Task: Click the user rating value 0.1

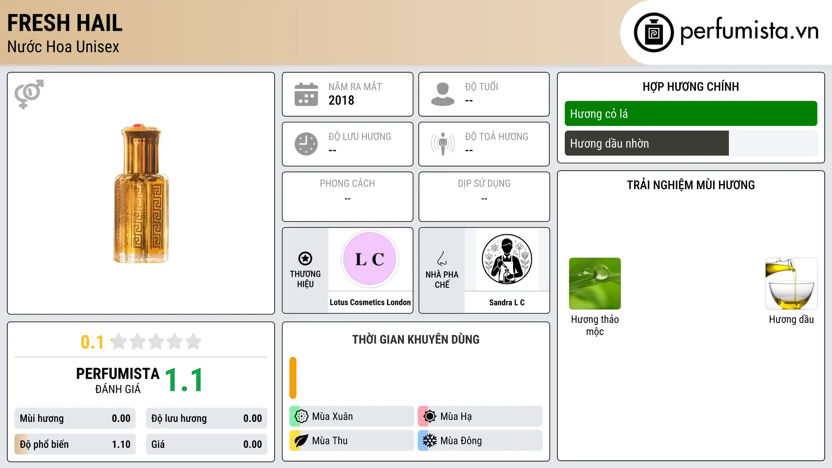Action: pos(92,342)
